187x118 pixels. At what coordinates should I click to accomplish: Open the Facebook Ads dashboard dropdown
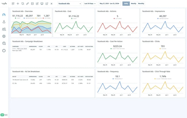(69, 4)
